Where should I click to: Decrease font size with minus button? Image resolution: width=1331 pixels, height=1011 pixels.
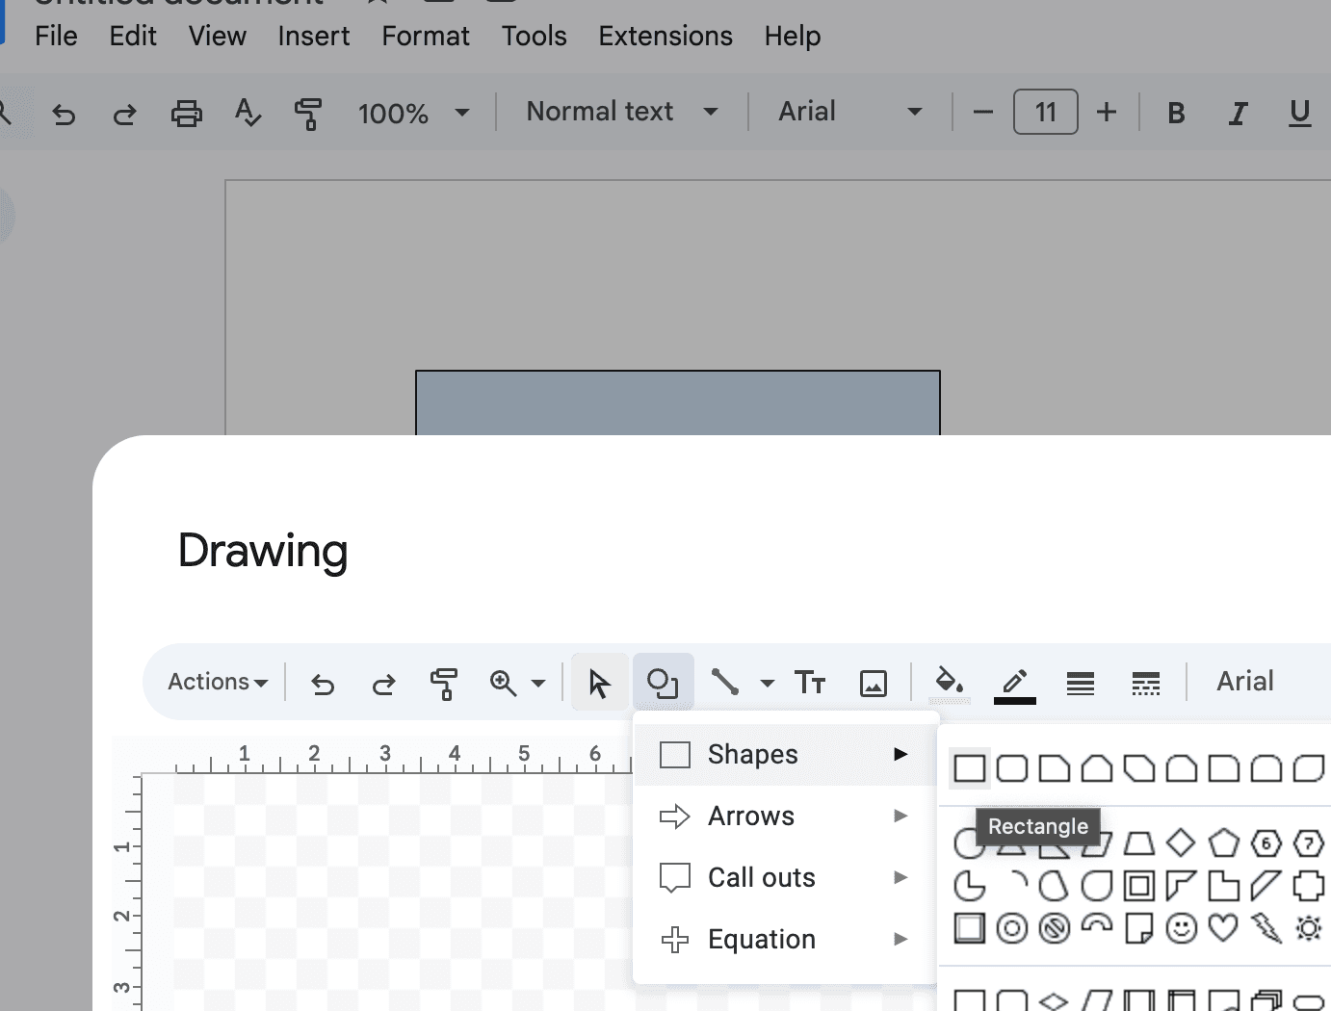point(982,113)
